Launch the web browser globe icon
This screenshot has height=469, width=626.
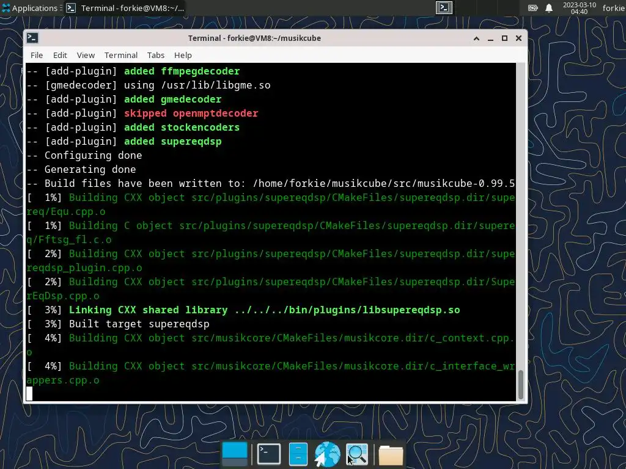pyautogui.click(x=328, y=454)
